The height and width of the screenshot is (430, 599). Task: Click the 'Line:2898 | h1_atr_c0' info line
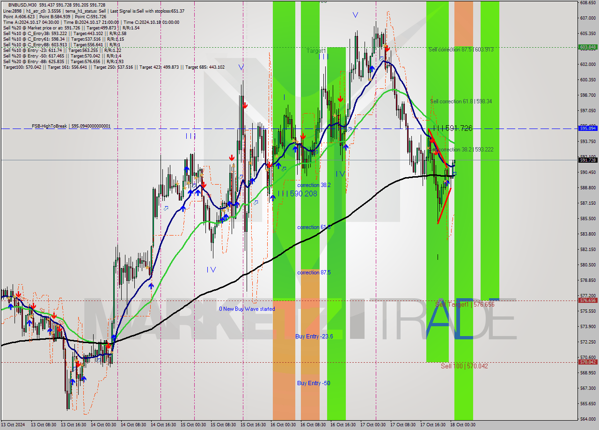[x=94, y=11]
